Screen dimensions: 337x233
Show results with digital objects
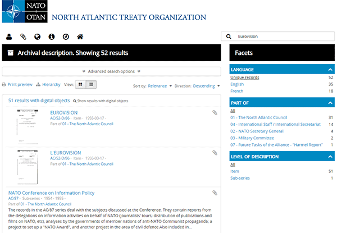click(x=101, y=100)
